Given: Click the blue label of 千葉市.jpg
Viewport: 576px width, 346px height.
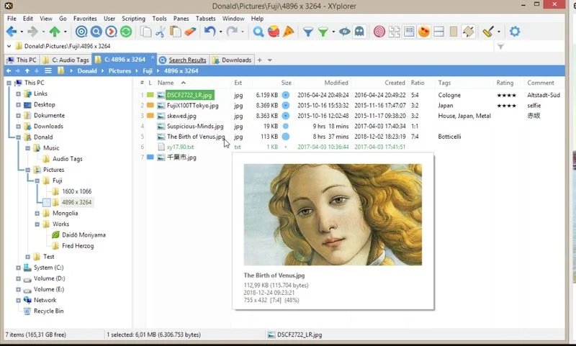Looking at the screenshot, I should point(150,157).
